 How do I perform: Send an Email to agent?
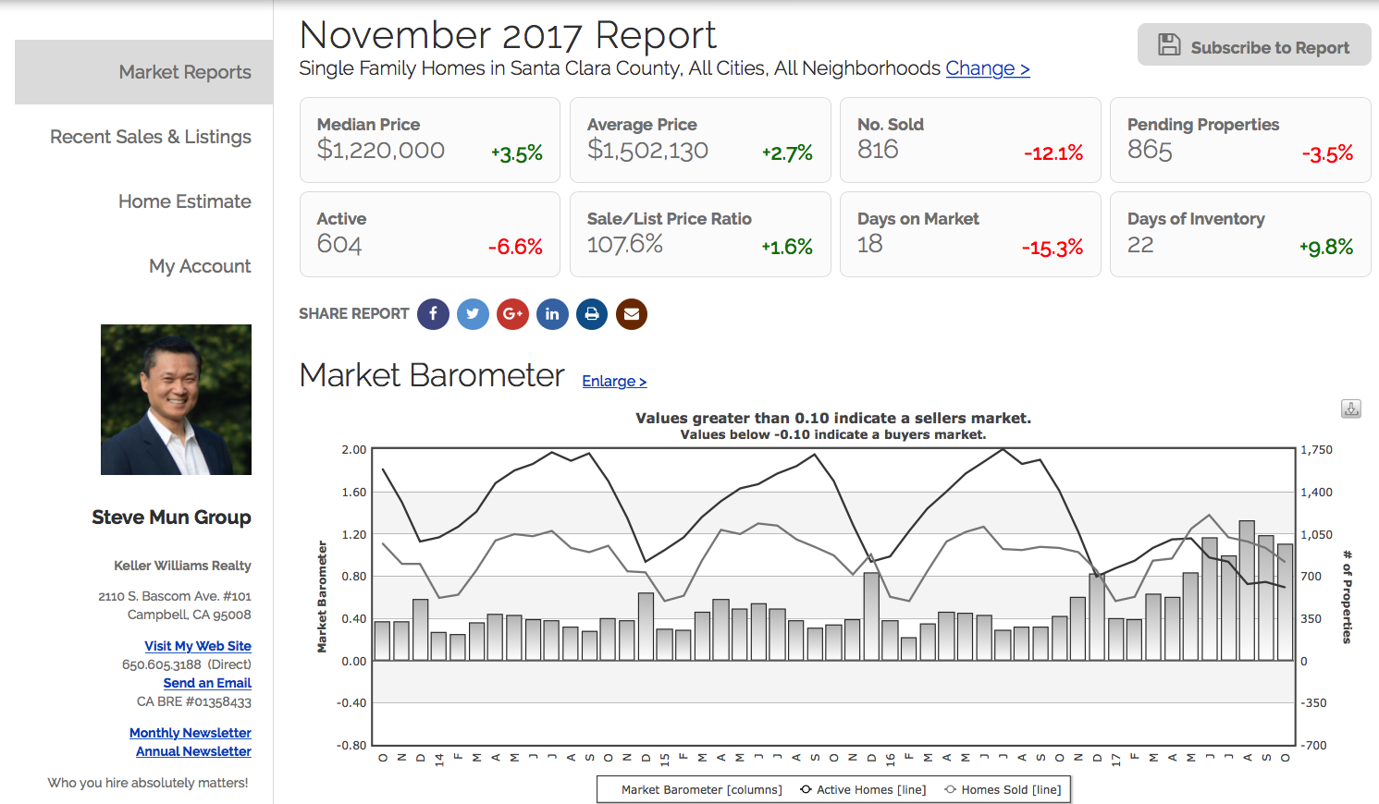point(207,683)
